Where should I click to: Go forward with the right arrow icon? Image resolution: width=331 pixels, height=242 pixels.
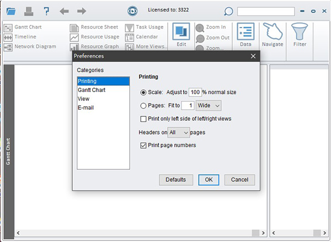[82, 11]
